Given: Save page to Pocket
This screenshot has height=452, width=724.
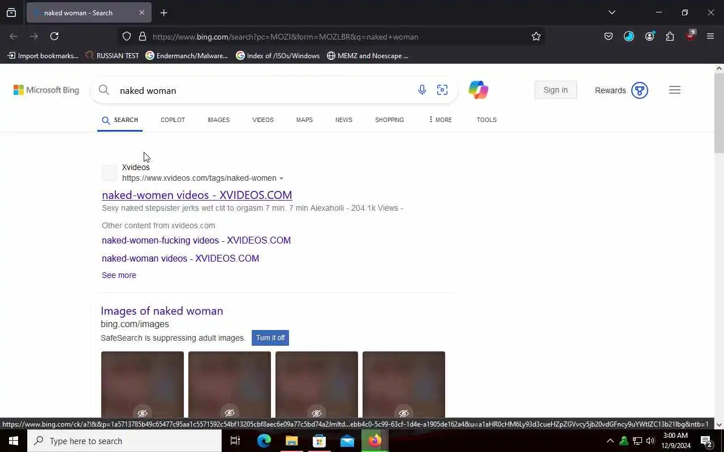Looking at the screenshot, I should [x=609, y=36].
